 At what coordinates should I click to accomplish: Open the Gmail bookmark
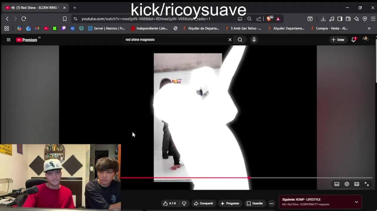coord(37,28)
